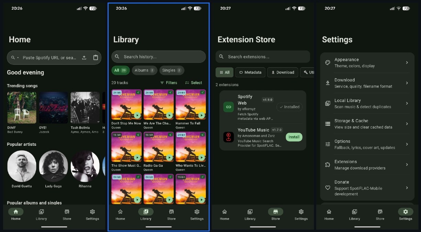The width and height of the screenshot is (421, 232).
Task: Click Select to enter multi-select mode
Action: click(194, 82)
